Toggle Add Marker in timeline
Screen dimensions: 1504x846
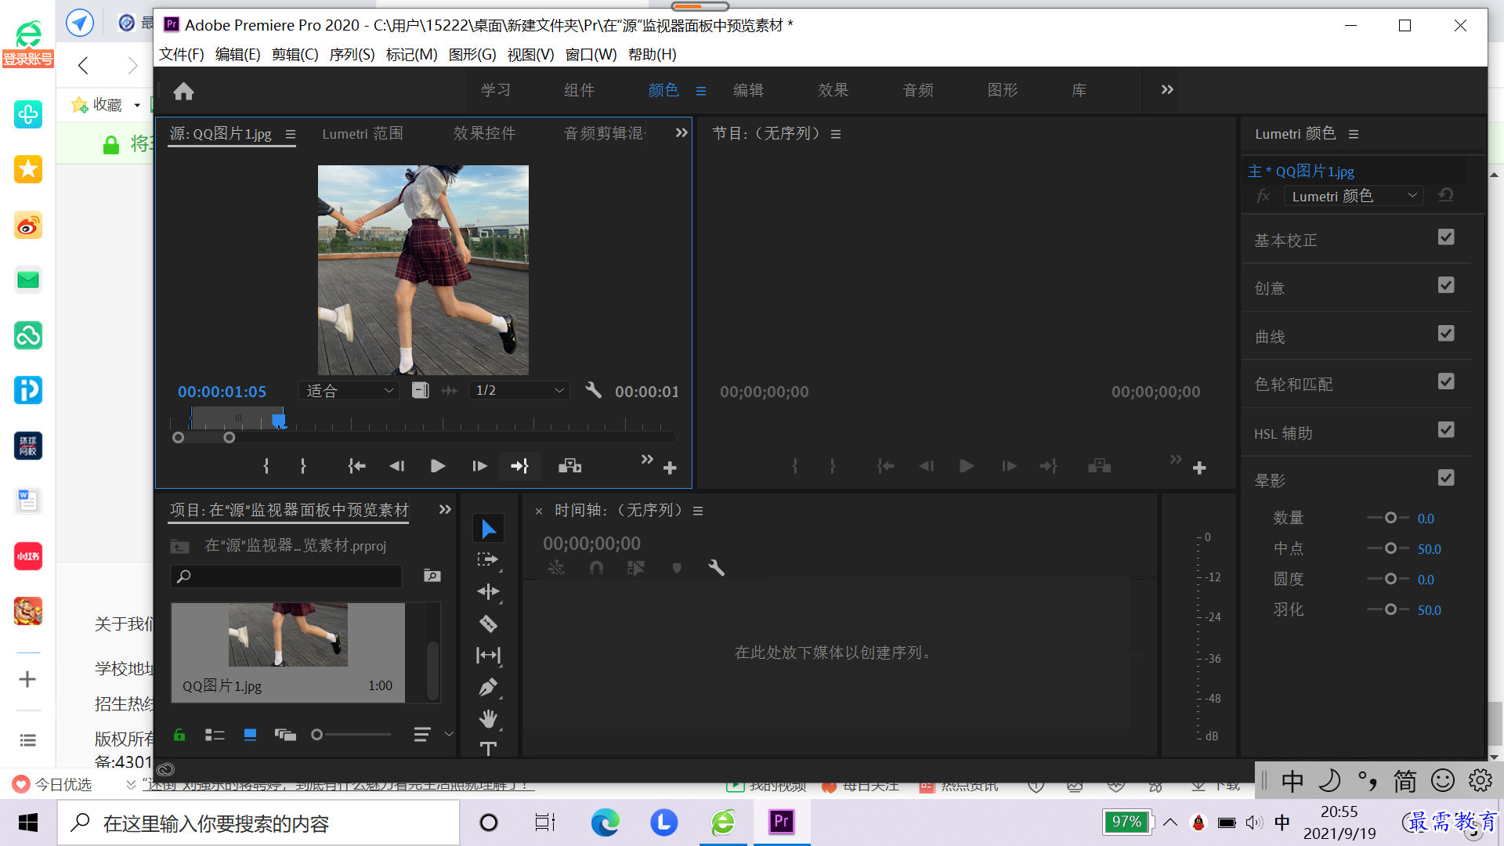tap(677, 568)
